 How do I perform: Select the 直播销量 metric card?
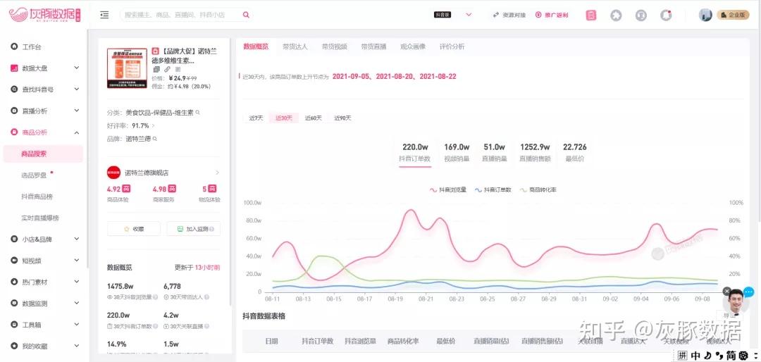[495, 152]
